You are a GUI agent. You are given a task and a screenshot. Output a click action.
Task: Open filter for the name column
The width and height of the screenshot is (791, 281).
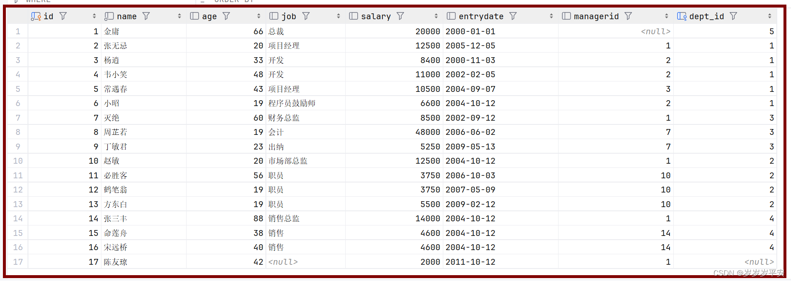(x=146, y=16)
